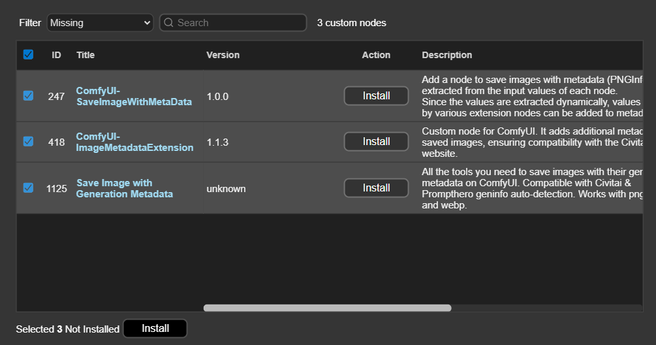Click ID cell 247
The height and width of the screenshot is (345, 656).
pyautogui.click(x=57, y=96)
